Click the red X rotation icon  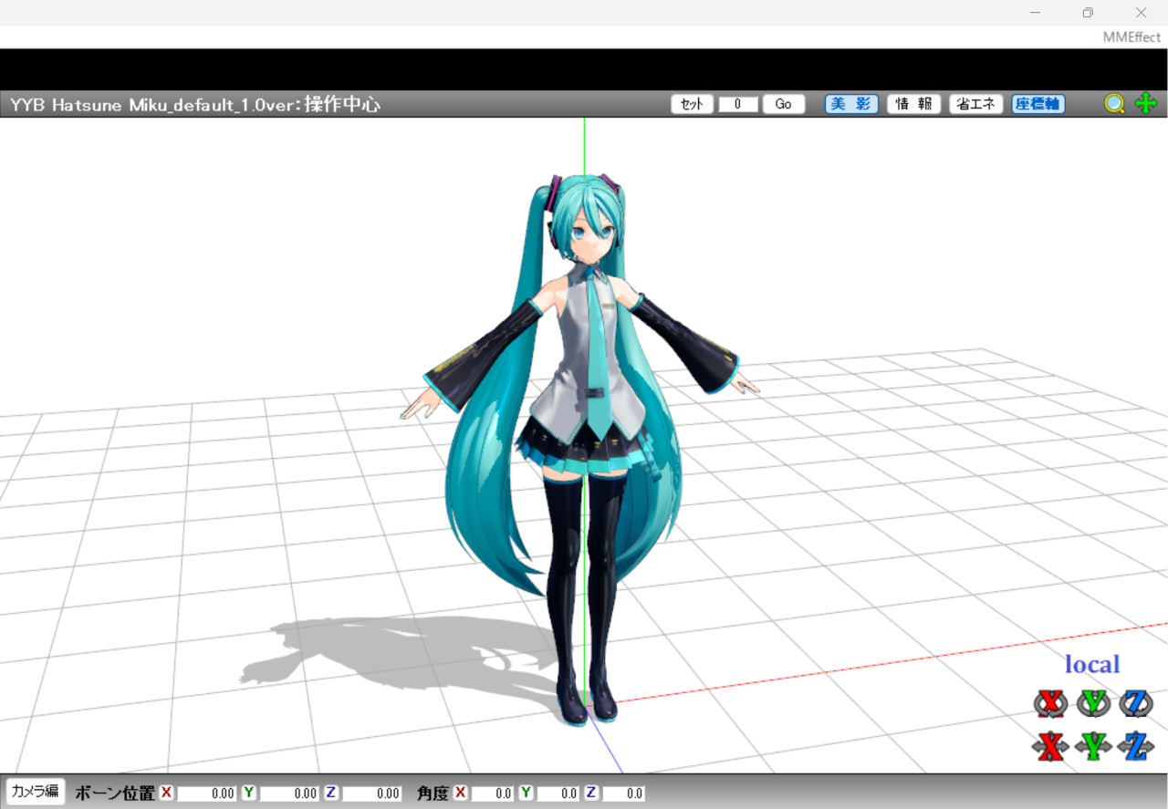[x=1051, y=703]
